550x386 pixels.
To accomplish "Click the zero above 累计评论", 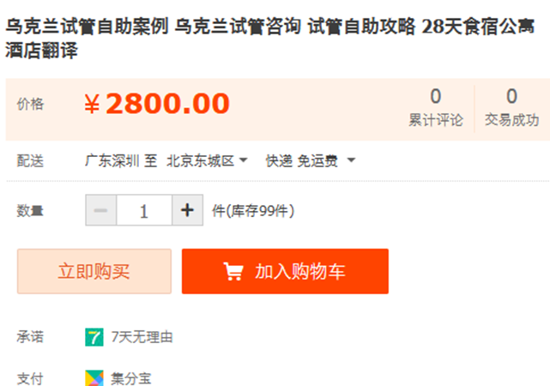I will point(436,96).
